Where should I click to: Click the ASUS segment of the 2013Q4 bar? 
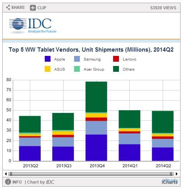(96, 116)
